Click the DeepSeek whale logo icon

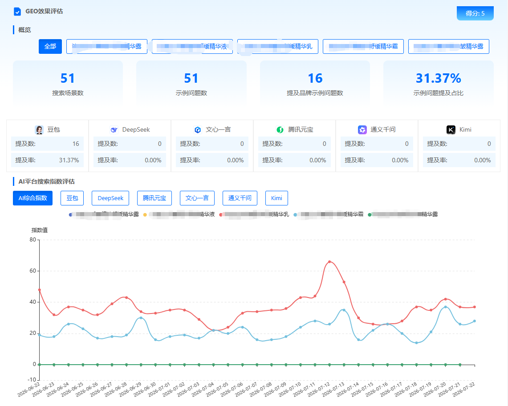(114, 130)
